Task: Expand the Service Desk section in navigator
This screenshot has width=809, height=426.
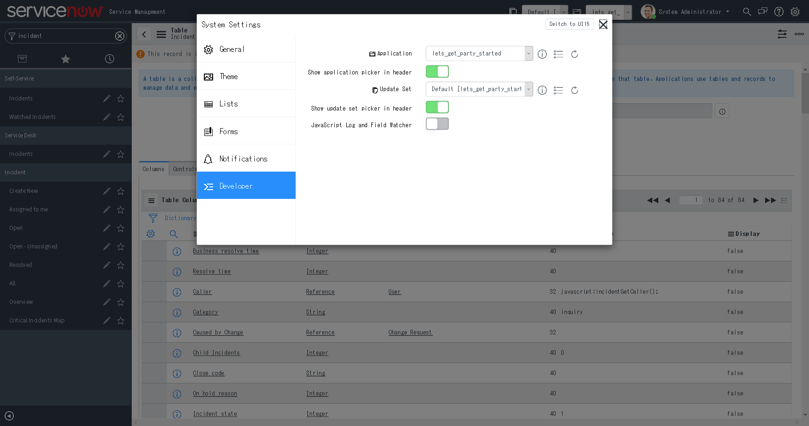Action: coord(20,135)
